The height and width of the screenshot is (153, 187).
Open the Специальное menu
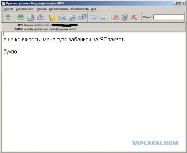coord(24,9)
